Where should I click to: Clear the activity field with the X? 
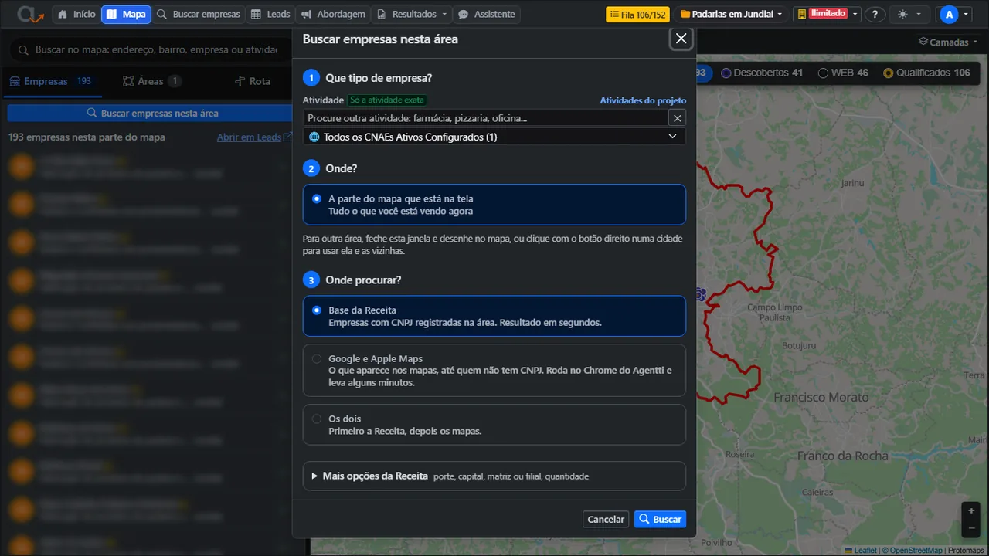coord(677,118)
